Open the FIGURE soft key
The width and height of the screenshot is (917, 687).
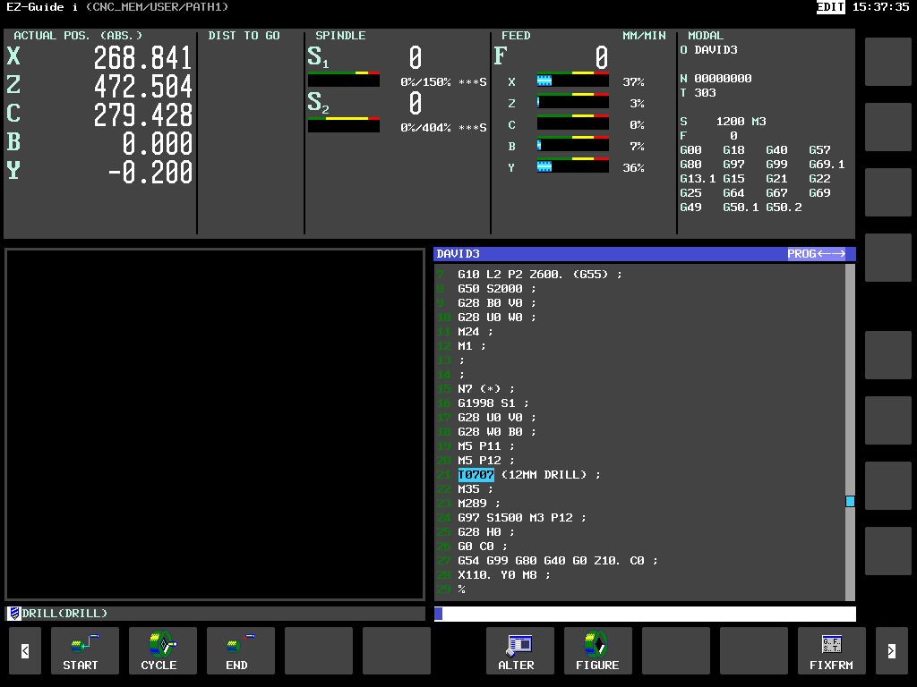pos(597,650)
